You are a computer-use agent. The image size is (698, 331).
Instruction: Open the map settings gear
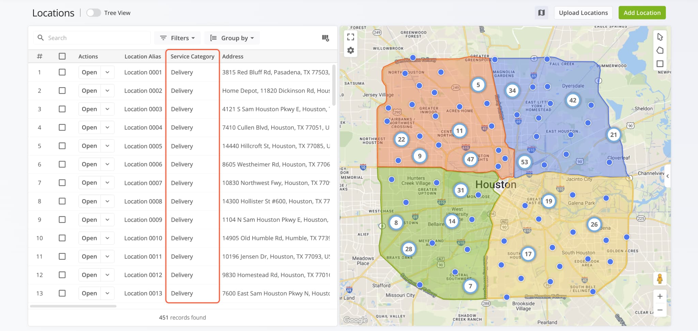point(351,50)
